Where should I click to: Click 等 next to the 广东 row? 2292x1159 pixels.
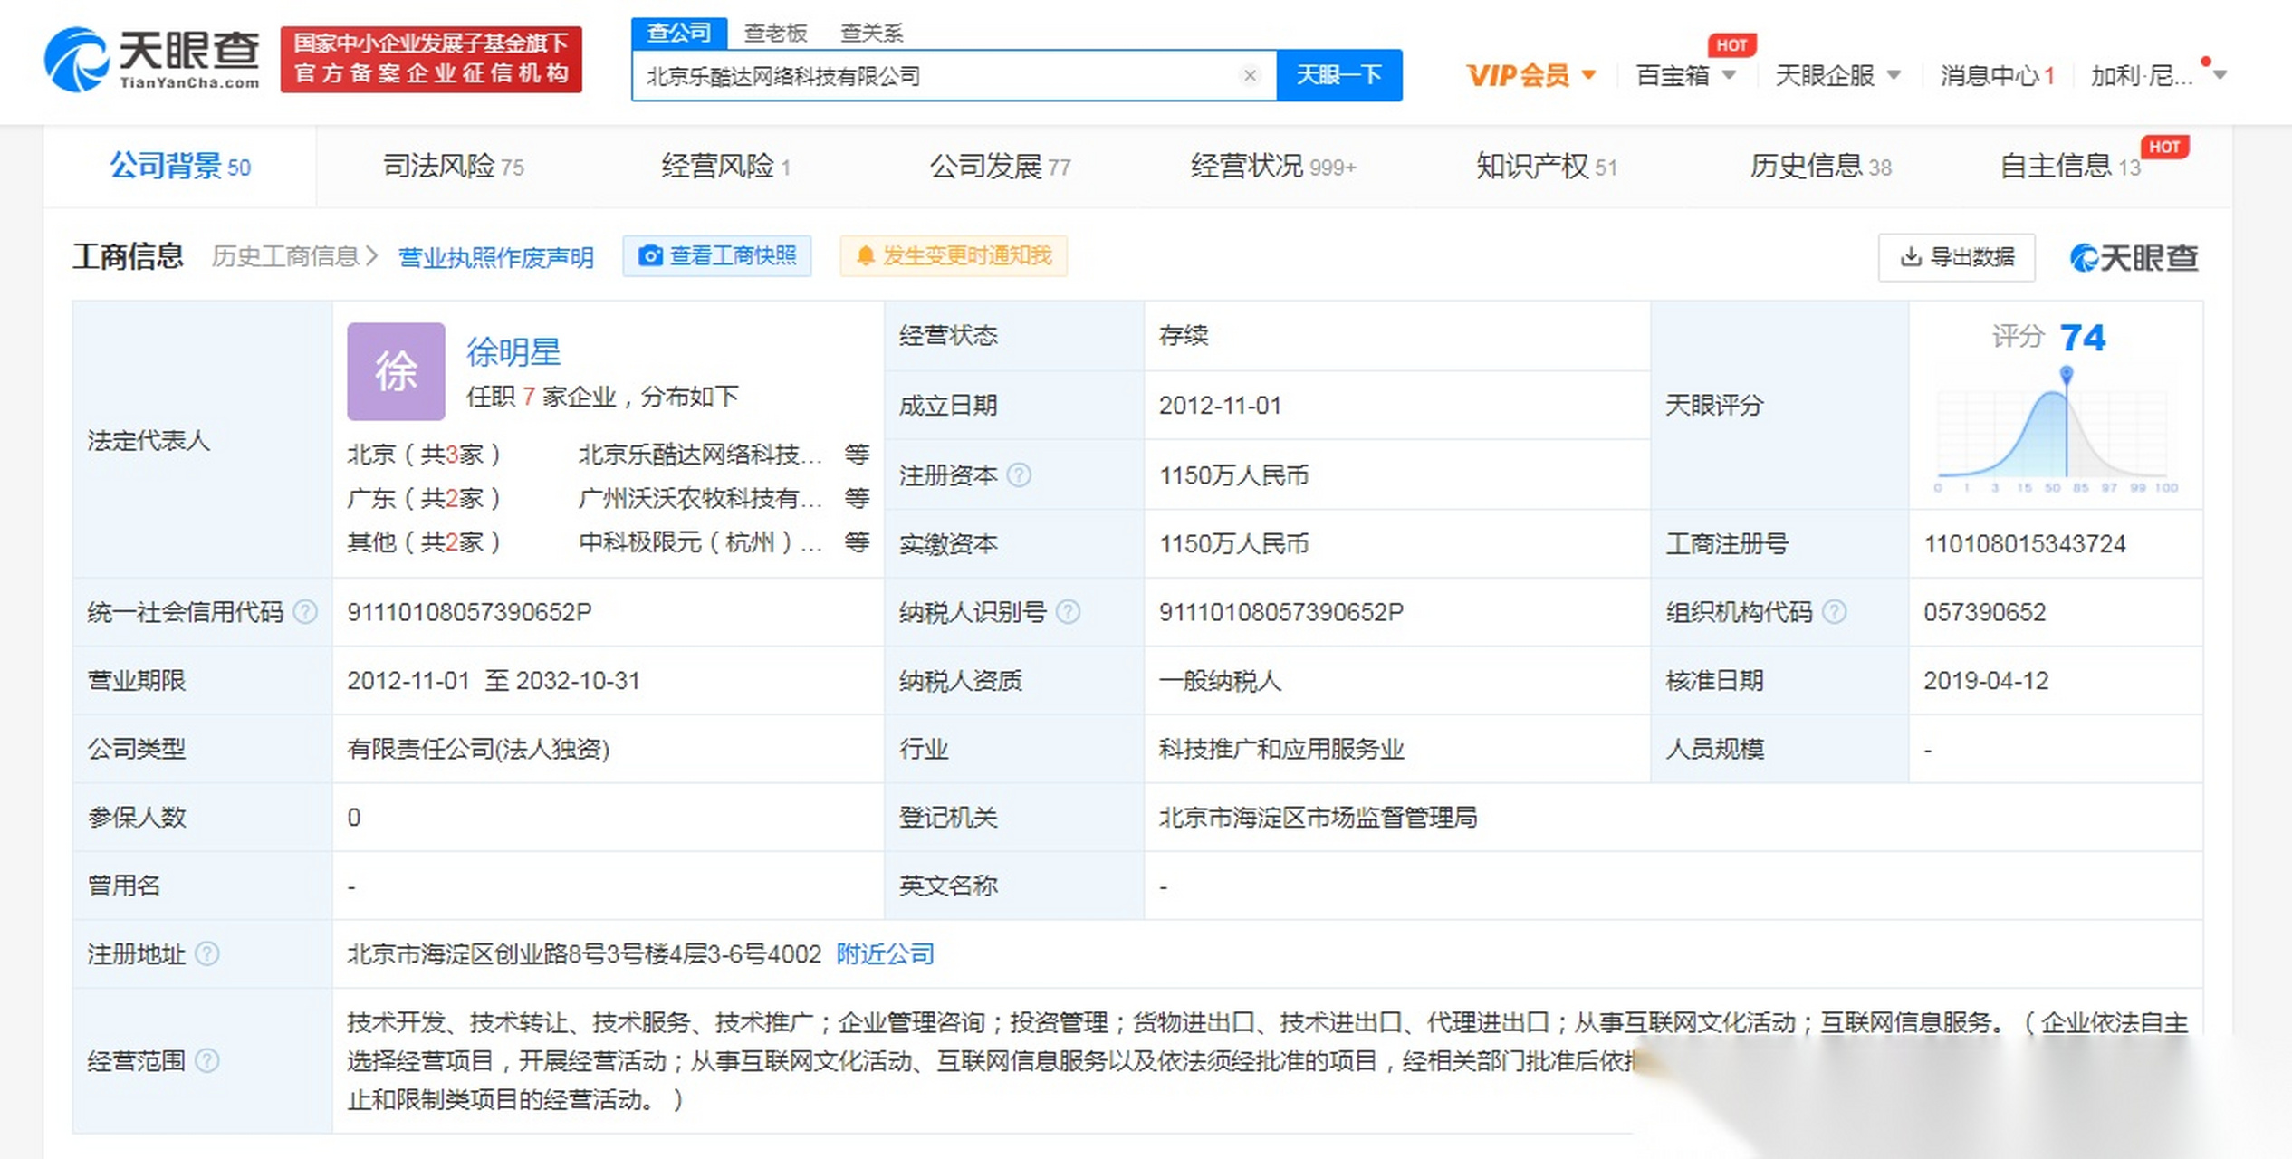click(x=857, y=498)
